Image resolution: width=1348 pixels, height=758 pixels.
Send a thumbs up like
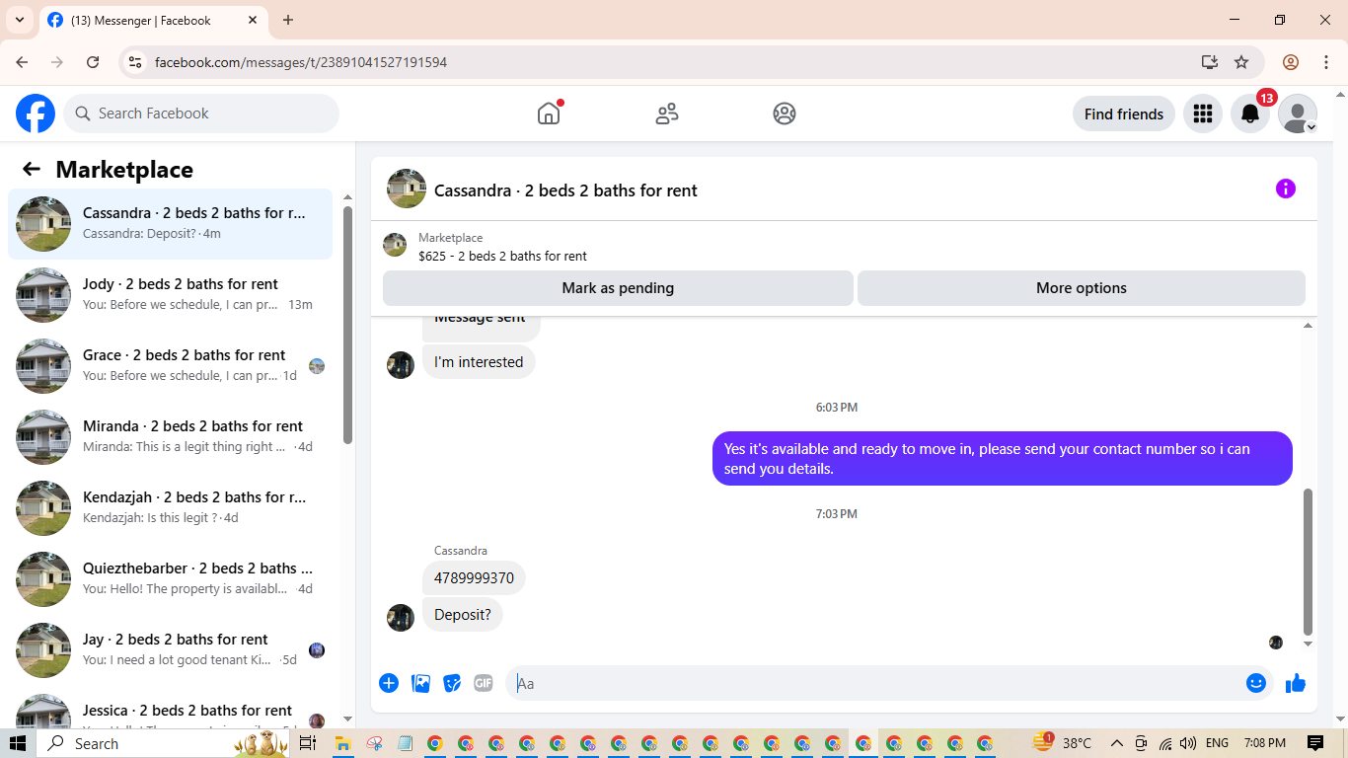(x=1296, y=683)
